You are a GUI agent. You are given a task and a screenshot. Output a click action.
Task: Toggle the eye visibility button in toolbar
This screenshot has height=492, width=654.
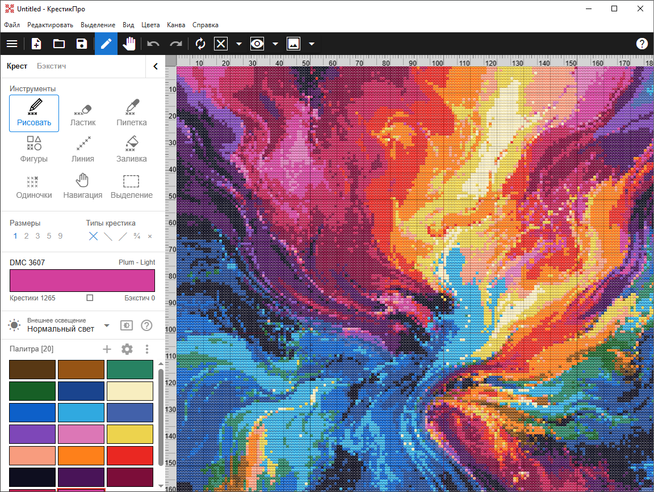click(257, 44)
